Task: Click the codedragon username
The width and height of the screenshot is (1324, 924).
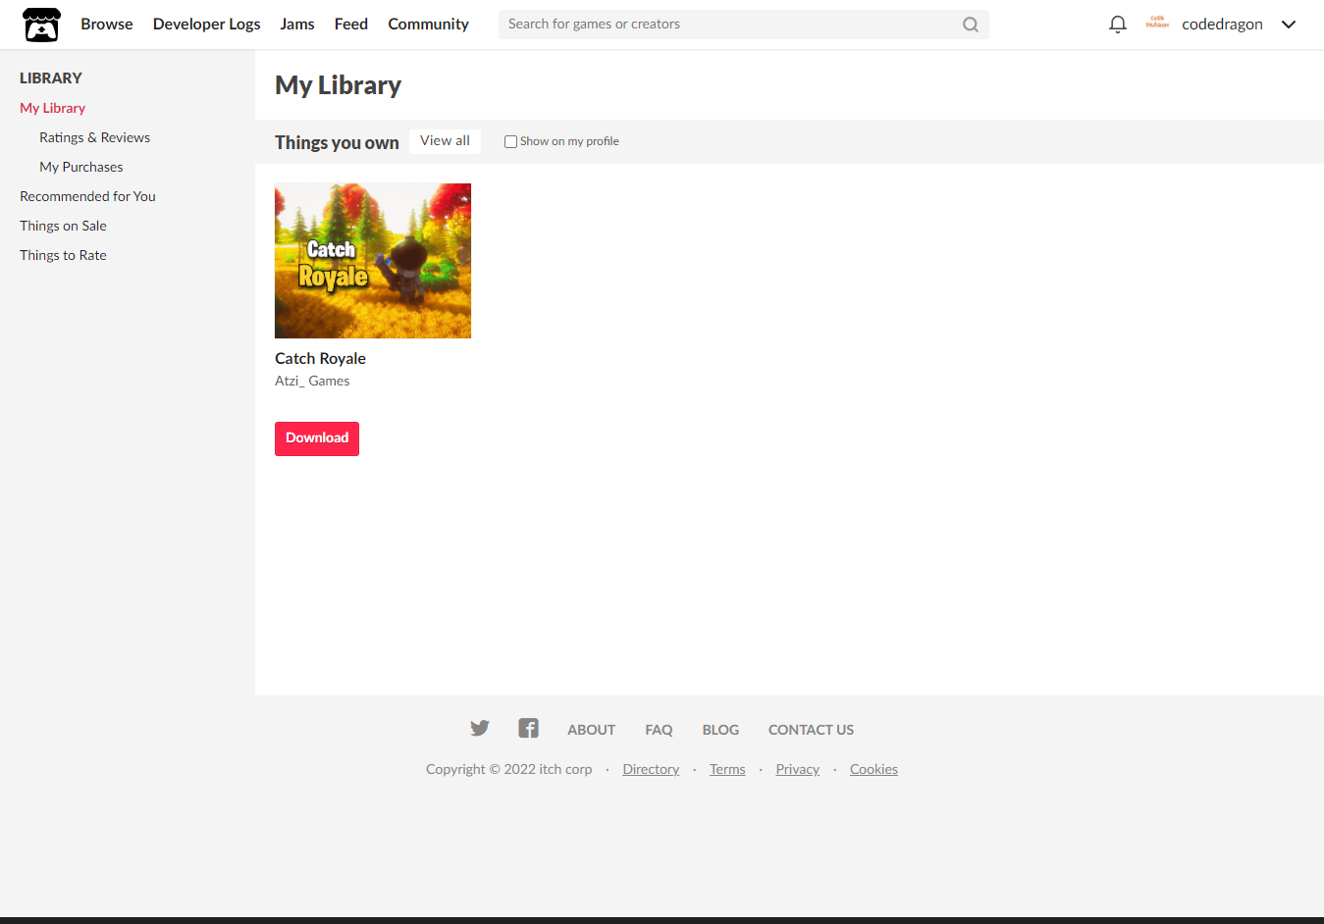Action: pos(1222,25)
